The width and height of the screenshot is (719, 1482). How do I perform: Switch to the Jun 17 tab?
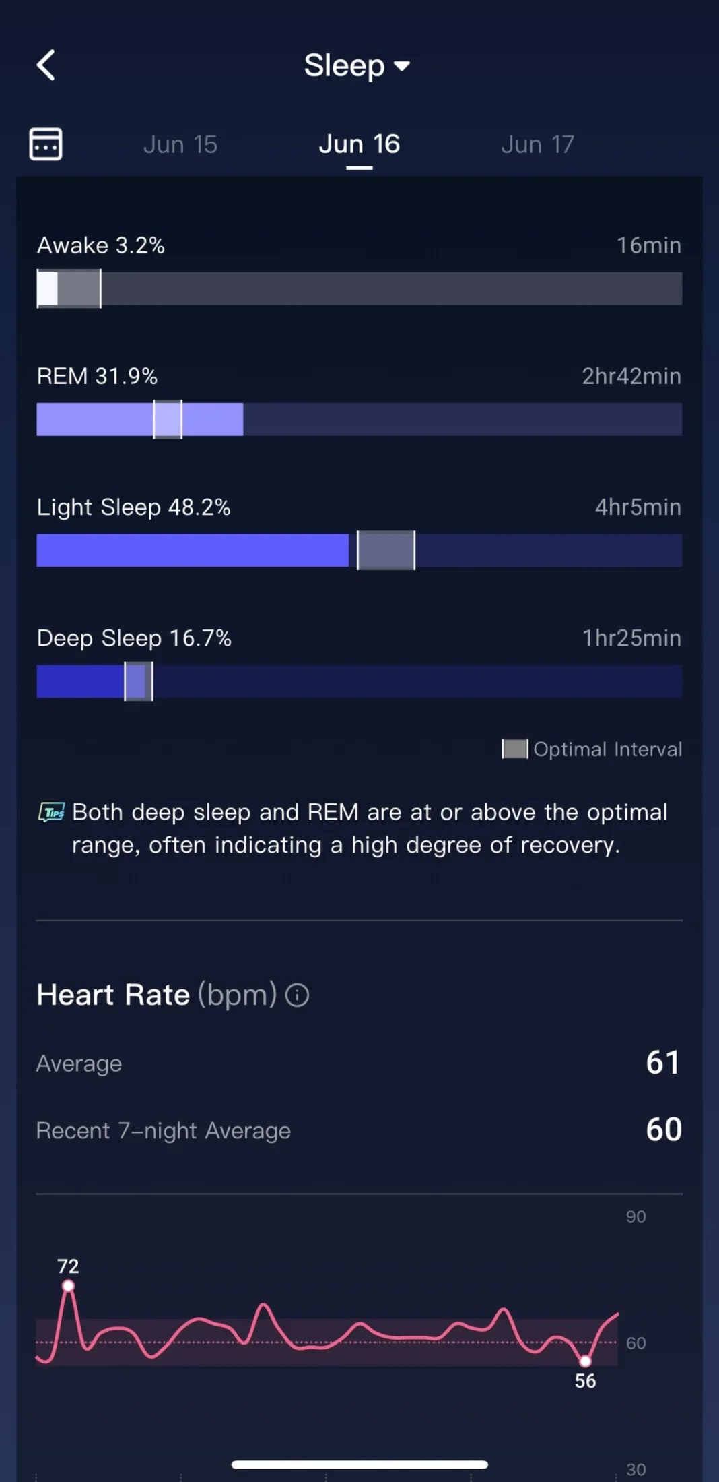pos(537,144)
